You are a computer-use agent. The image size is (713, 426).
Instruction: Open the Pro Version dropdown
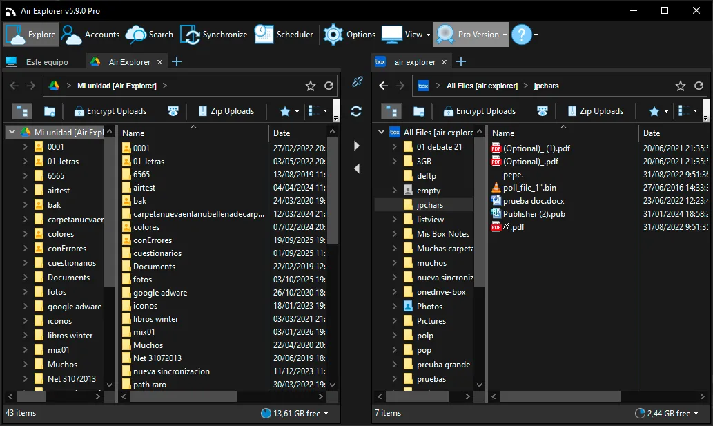tap(471, 35)
